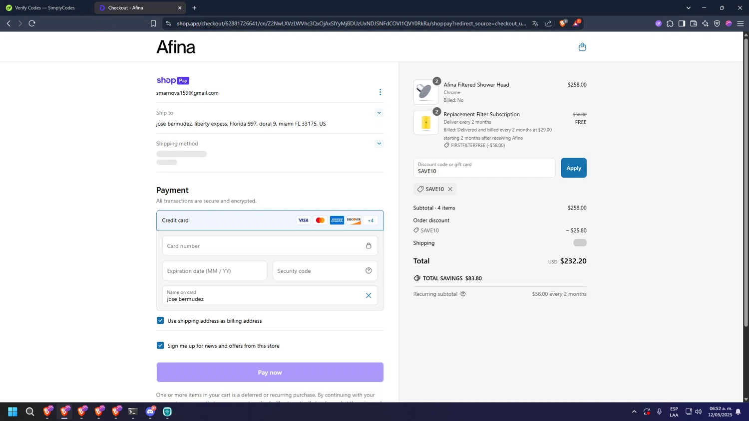This screenshot has height=421, width=749.
Task: Click the smarnova159@gmail.com email text
Action: pos(187,93)
